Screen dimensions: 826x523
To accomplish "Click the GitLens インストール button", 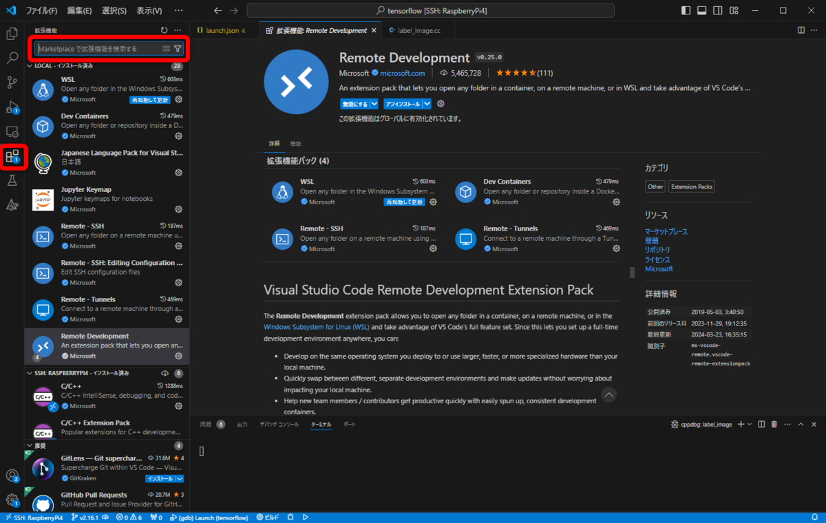I will click(x=160, y=478).
